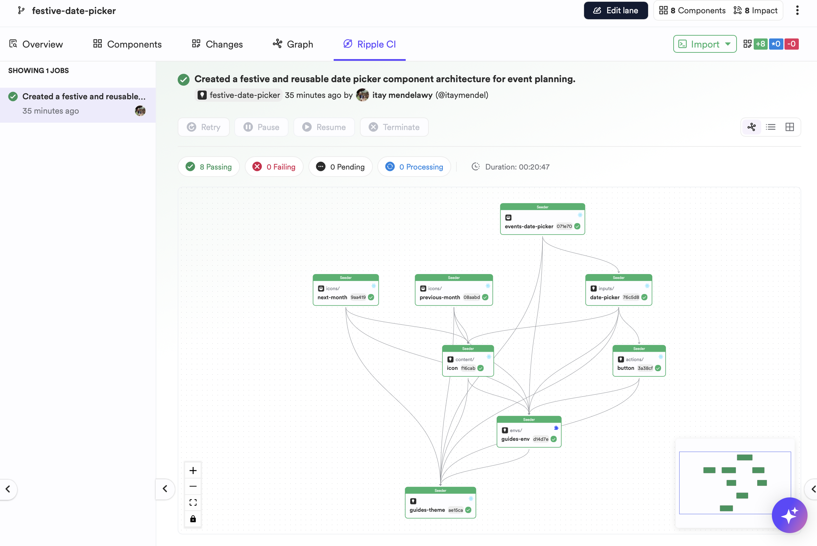The width and height of the screenshot is (817, 546).
Task: Click the env plugin icon on guides-env
Action: [x=556, y=428]
